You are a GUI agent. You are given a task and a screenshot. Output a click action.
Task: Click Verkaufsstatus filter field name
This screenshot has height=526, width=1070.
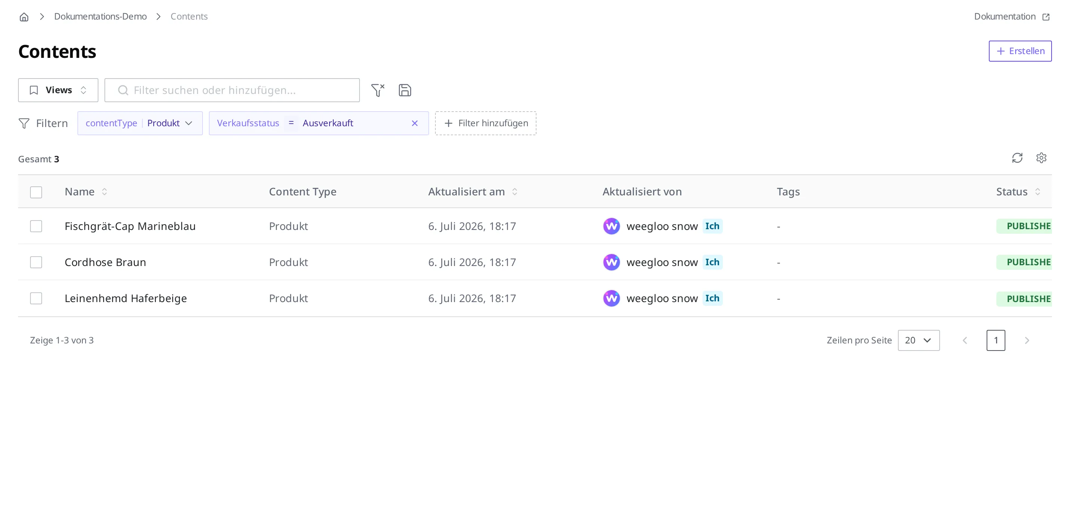point(248,123)
